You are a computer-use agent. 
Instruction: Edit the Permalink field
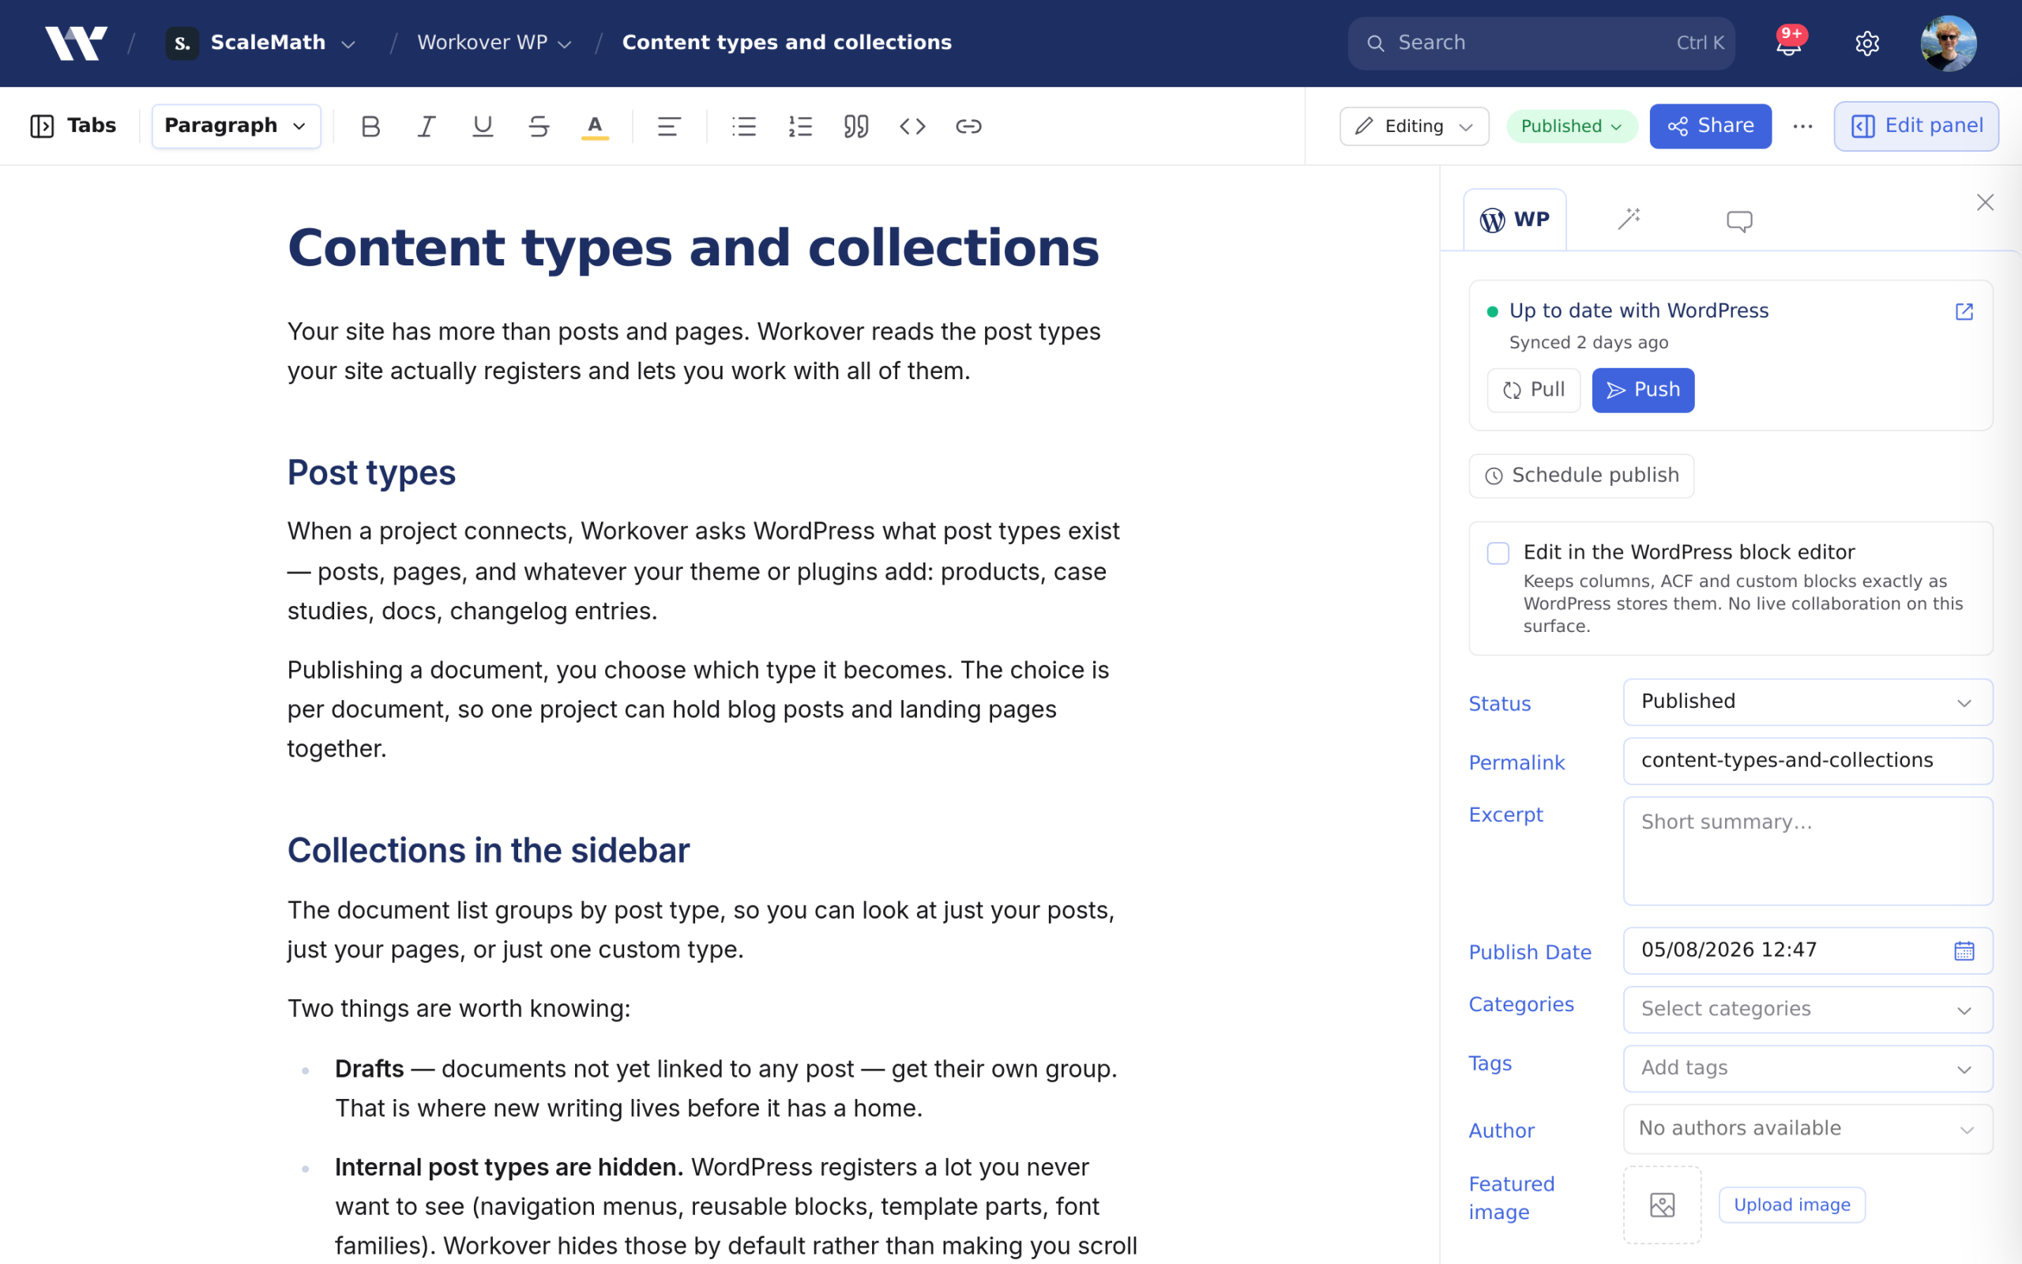click(1807, 761)
